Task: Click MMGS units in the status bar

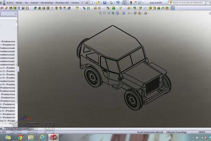Action: (x=202, y=132)
